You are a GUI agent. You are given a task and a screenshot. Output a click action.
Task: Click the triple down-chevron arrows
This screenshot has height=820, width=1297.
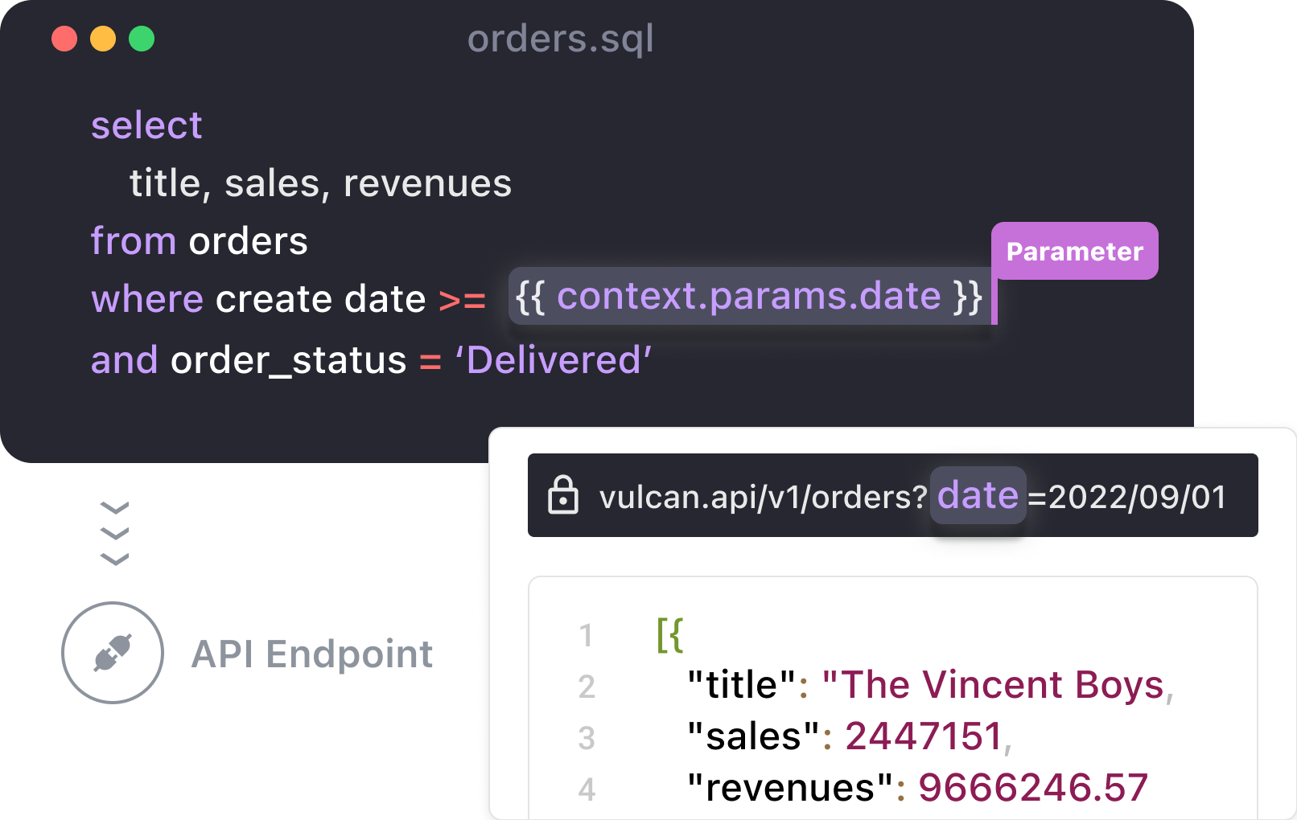114,533
